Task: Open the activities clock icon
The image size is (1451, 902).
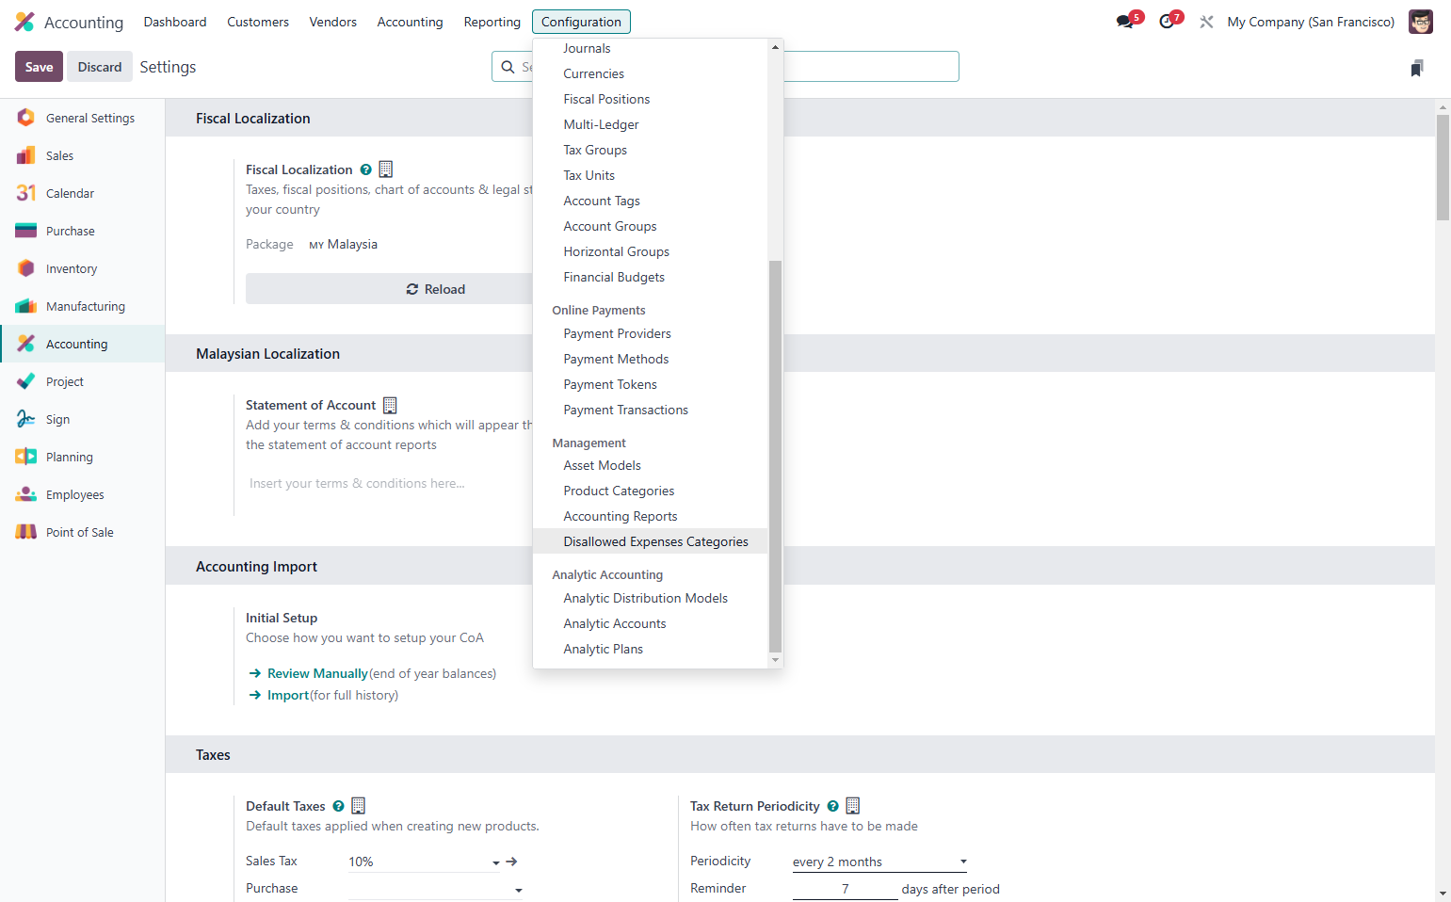Action: pos(1169,21)
